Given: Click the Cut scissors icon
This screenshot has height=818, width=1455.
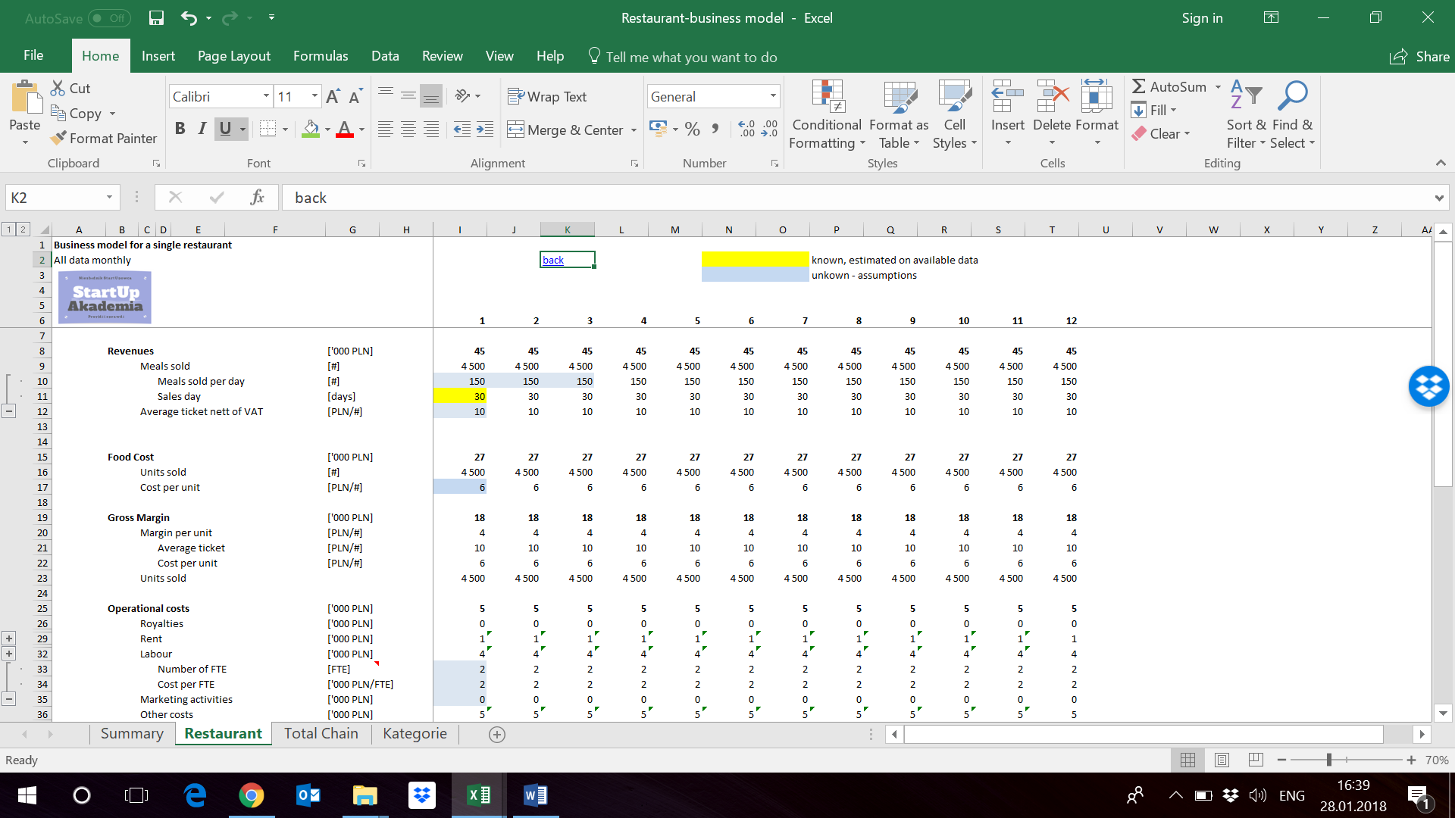Looking at the screenshot, I should point(58,88).
